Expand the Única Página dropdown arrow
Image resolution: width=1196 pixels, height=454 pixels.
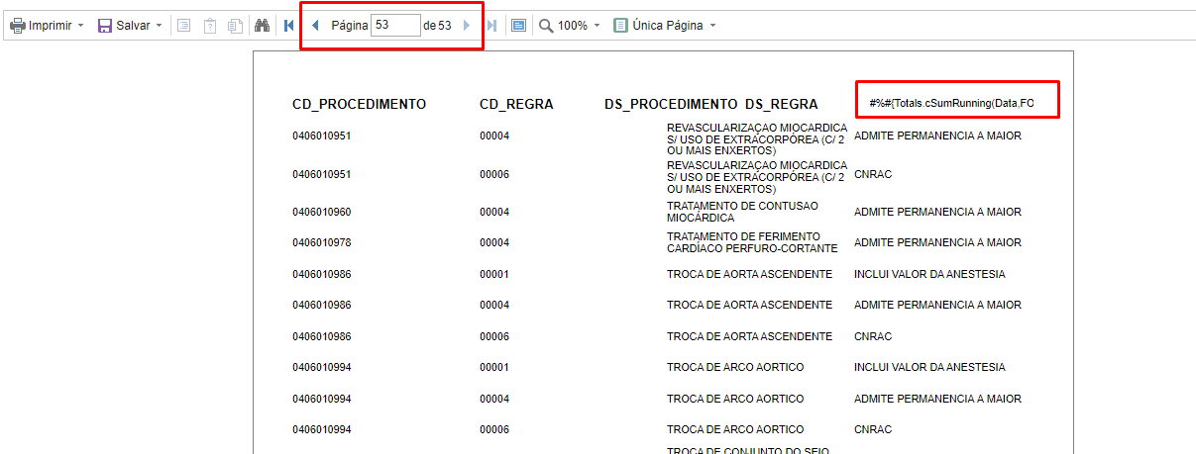pos(713,26)
